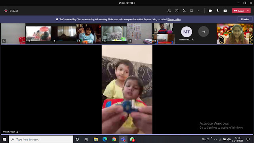Mute or unmute the microphone
Viewport: 254px width, 143px height.
(x=218, y=11)
